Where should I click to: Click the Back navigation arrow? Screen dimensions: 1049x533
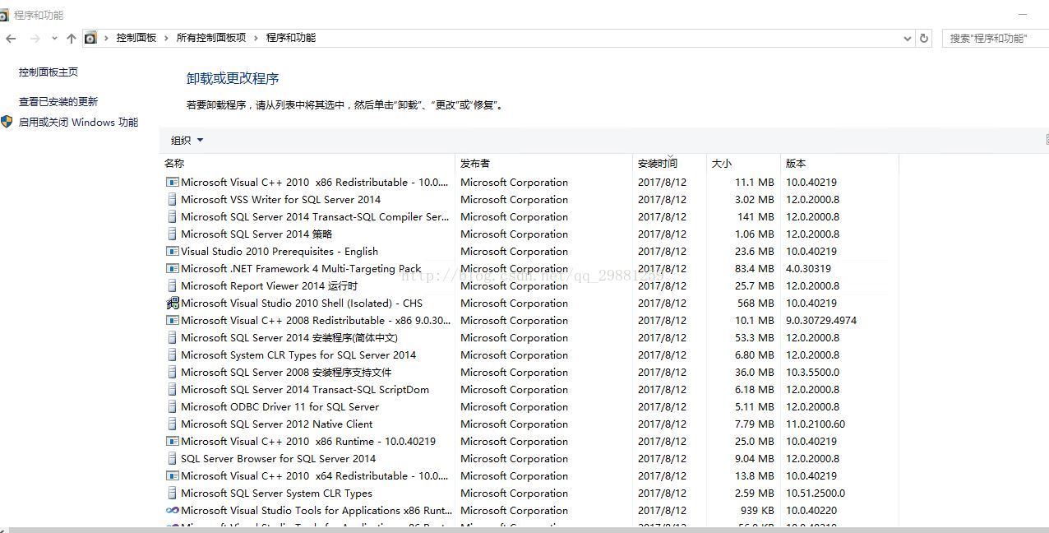11,38
